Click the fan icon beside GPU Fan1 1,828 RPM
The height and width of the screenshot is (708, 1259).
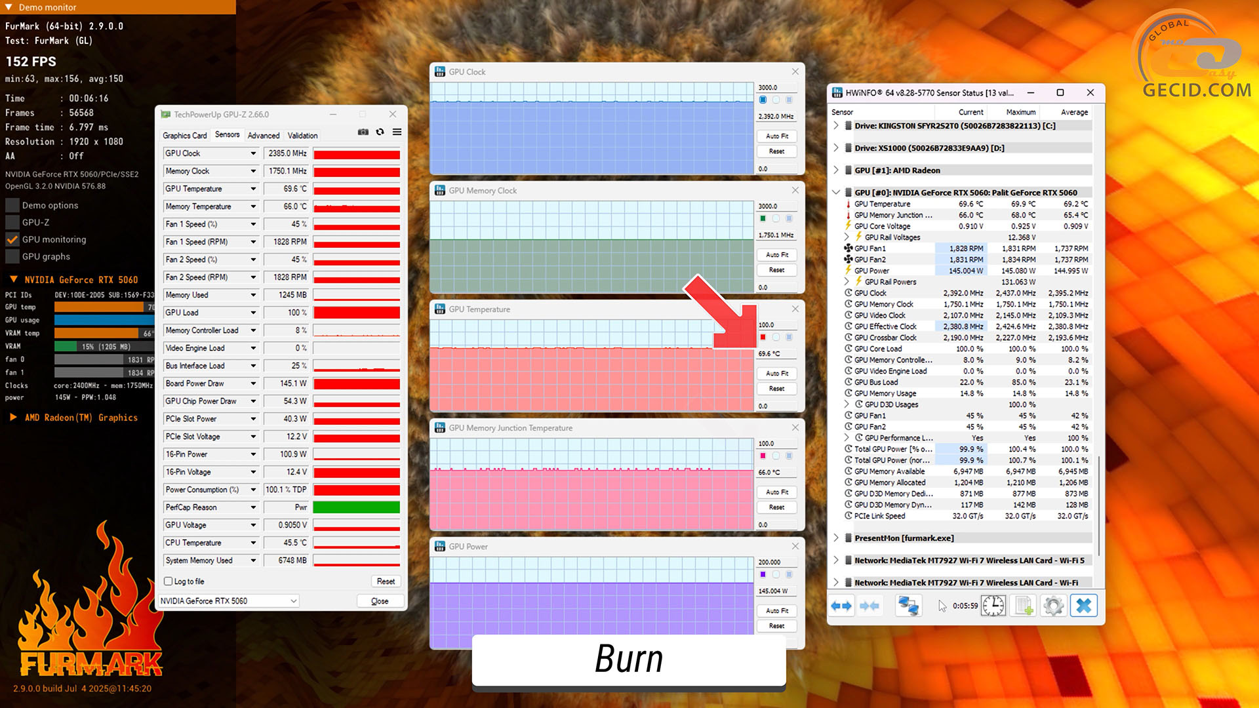click(848, 248)
